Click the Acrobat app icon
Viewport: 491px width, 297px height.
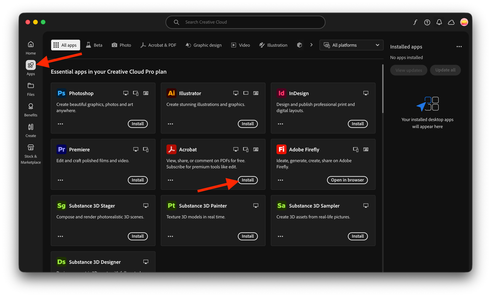(171, 149)
